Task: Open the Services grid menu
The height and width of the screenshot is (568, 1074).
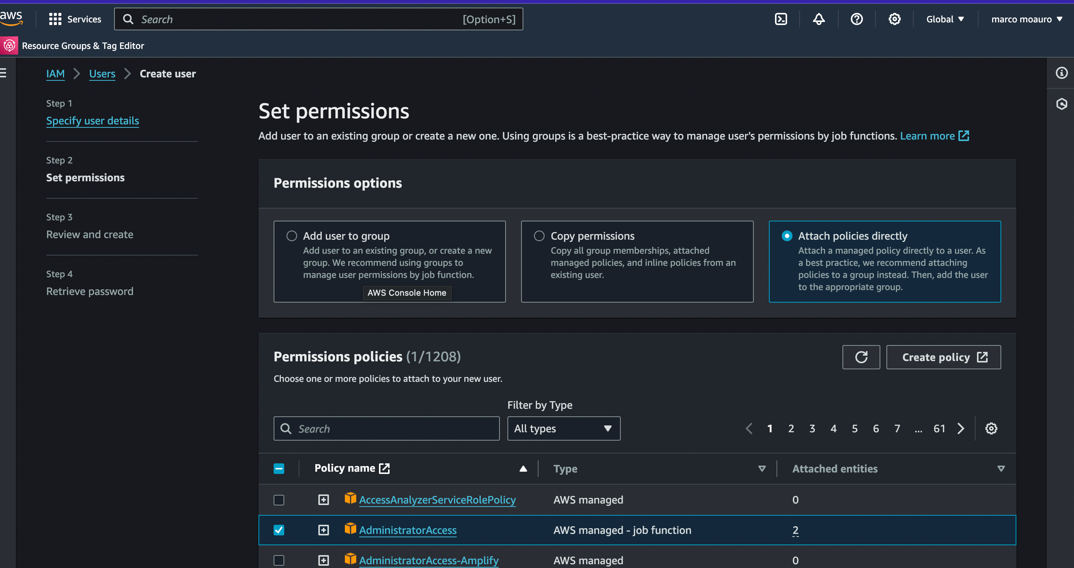Action: [x=55, y=19]
